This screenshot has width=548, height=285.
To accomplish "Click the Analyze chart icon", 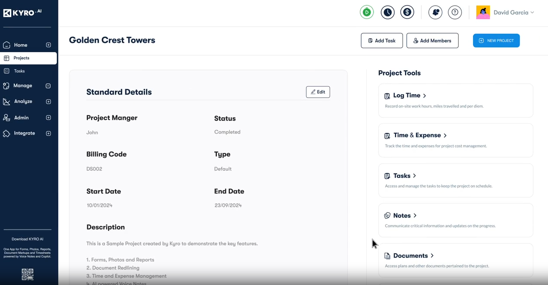I will pos(7,102).
